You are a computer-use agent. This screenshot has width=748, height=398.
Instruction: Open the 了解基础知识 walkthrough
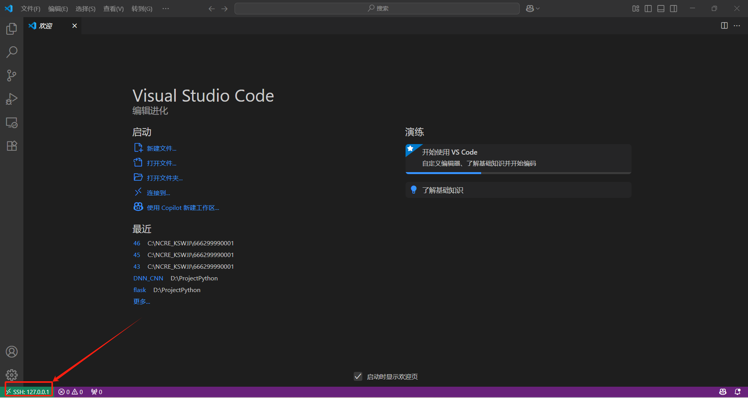pos(518,190)
